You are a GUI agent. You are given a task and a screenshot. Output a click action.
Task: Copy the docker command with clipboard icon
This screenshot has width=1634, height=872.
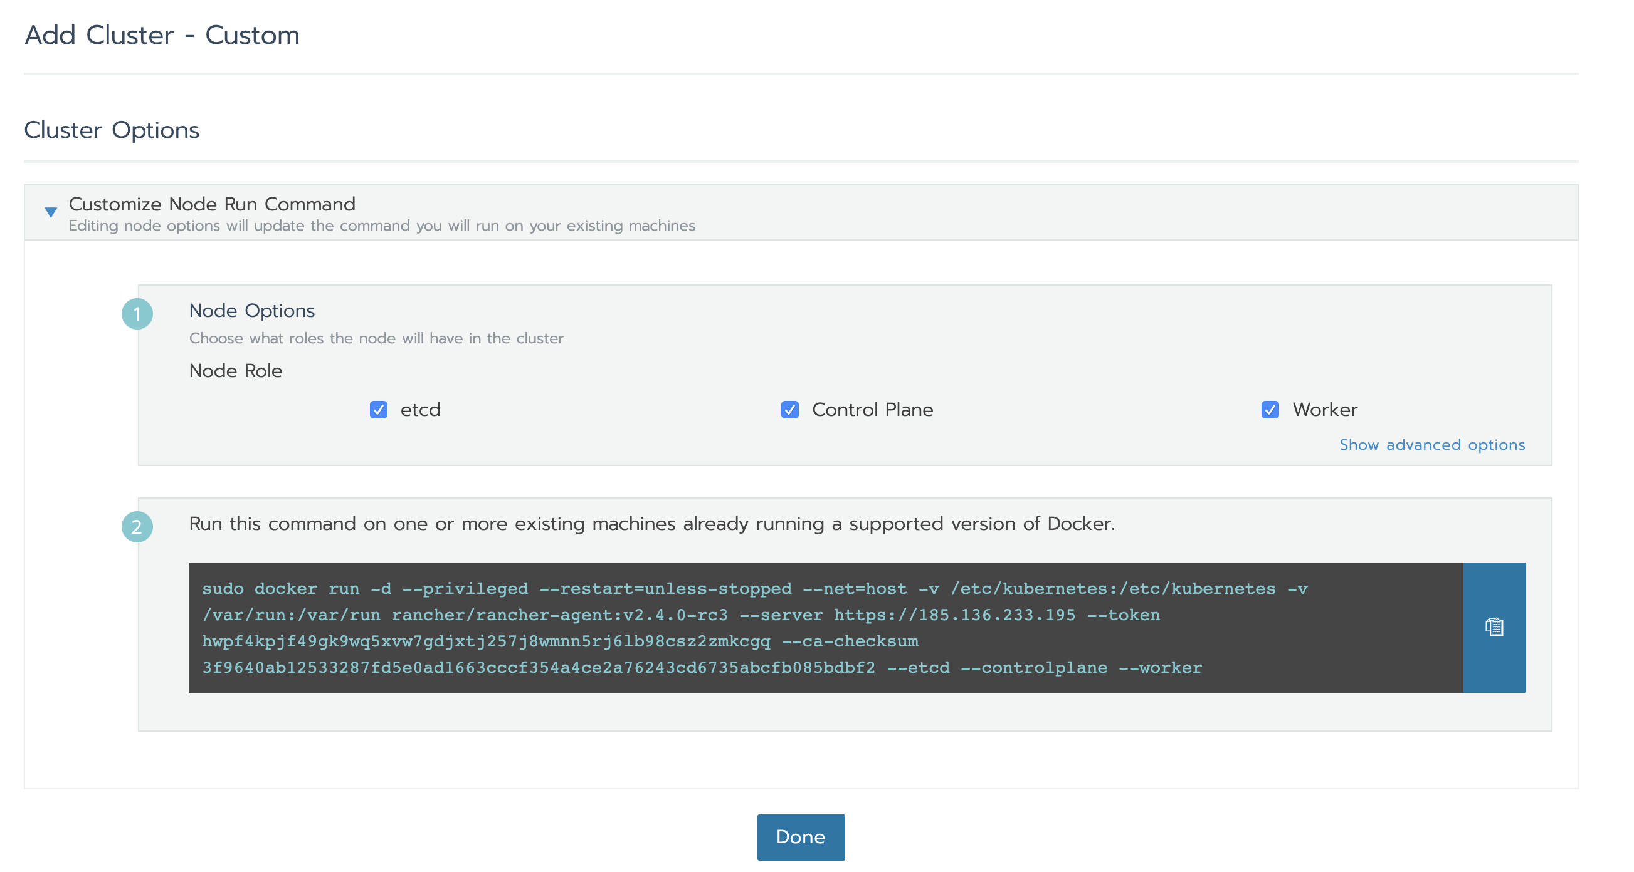click(x=1494, y=628)
